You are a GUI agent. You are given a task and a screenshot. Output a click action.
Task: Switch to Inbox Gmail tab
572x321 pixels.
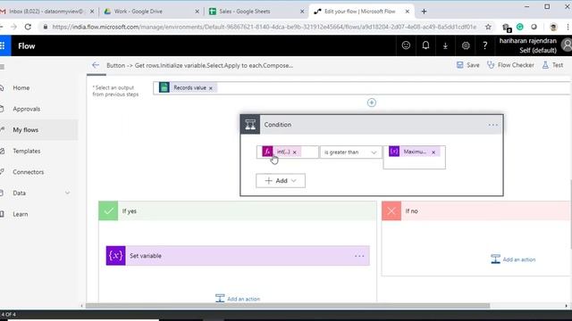46,12
